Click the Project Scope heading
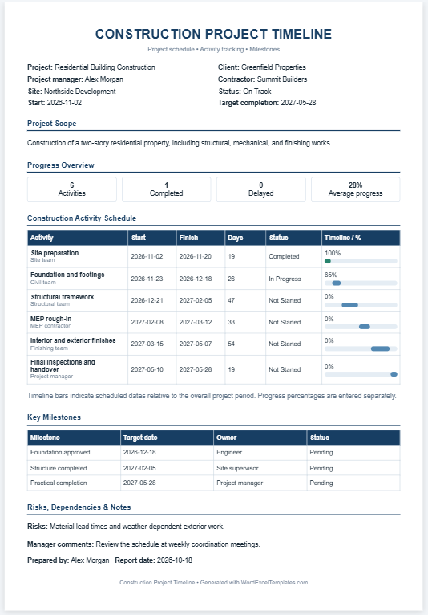 point(51,124)
